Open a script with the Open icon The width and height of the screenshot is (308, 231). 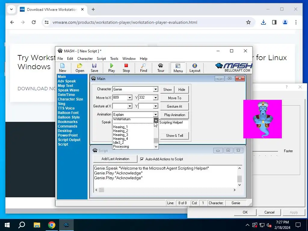(80, 68)
